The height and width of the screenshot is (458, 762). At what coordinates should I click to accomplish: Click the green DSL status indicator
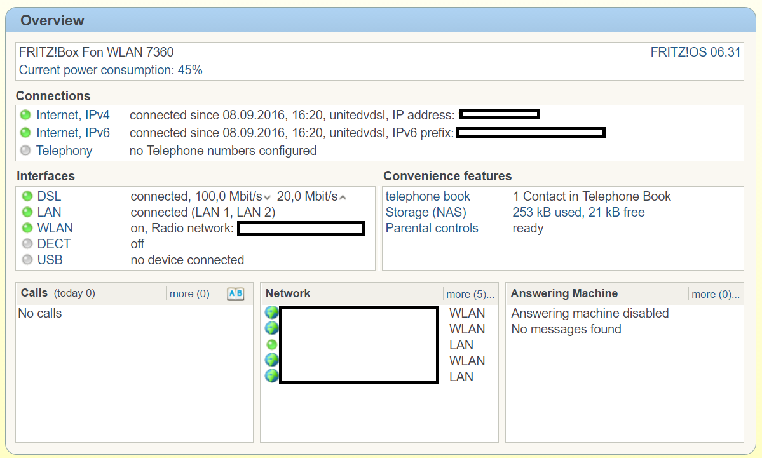[x=27, y=197]
